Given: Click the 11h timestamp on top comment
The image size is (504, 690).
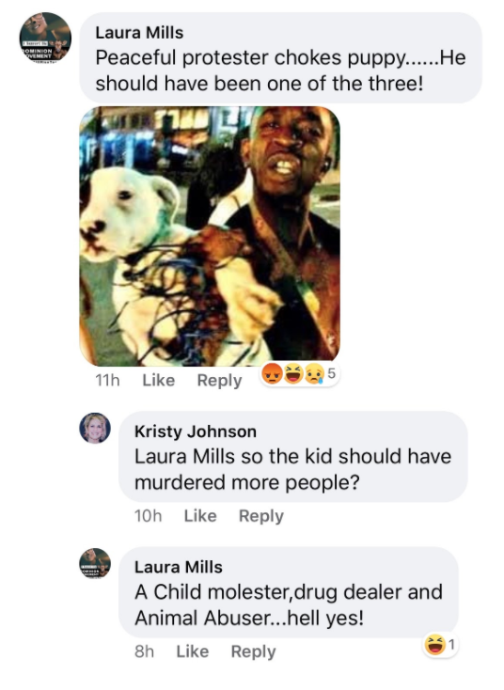Looking at the screenshot, I should click(x=107, y=380).
